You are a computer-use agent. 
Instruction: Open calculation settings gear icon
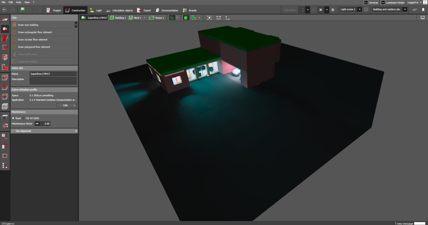point(333,10)
